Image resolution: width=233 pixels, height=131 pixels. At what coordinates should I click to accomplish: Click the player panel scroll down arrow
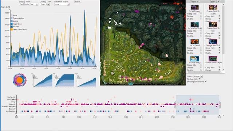pyautogui.click(x=223, y=70)
